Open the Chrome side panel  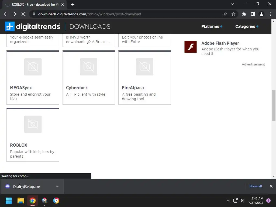point(253,14)
